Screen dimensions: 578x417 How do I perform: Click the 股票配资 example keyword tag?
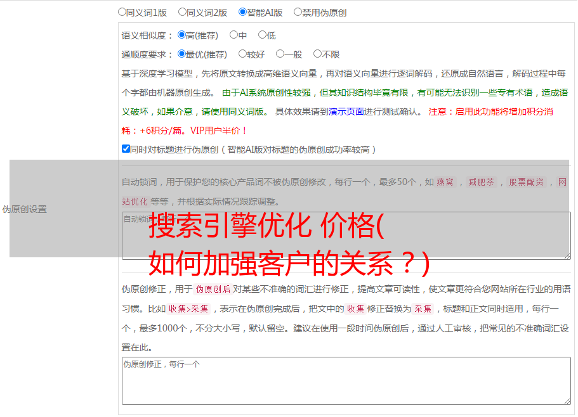526,182
